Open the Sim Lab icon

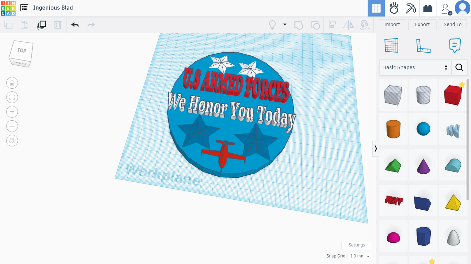tap(393, 8)
